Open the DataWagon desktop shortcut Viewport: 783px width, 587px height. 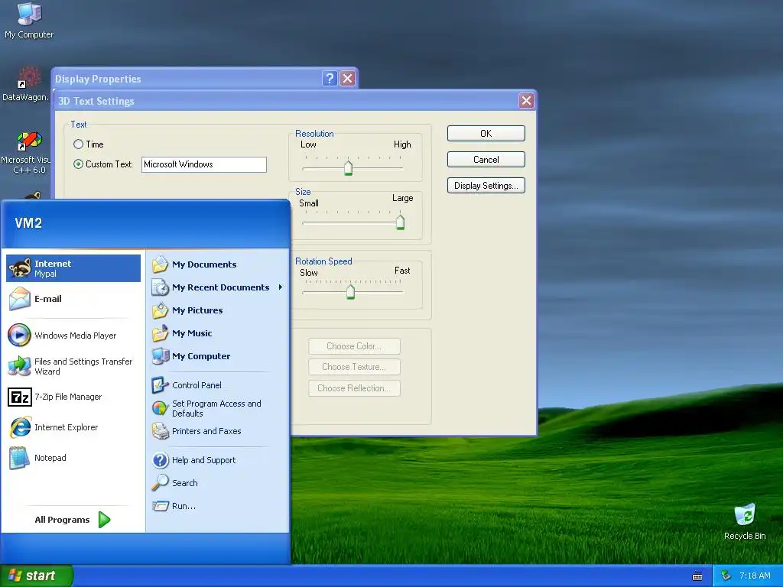[26, 84]
